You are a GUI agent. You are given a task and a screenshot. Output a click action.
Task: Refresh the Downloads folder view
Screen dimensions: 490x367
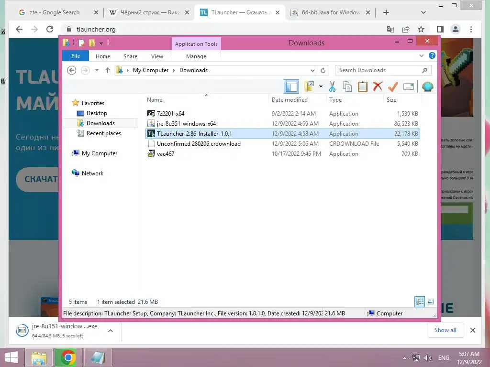(323, 70)
